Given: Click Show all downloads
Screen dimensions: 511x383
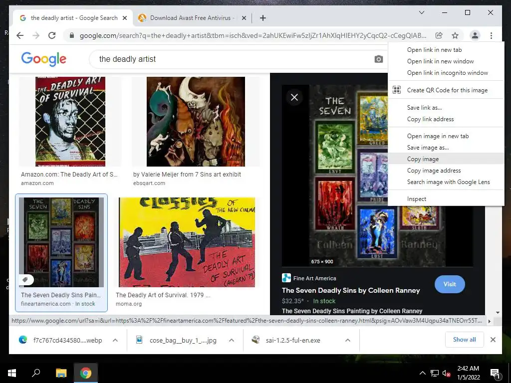Looking at the screenshot, I should click(x=464, y=340).
